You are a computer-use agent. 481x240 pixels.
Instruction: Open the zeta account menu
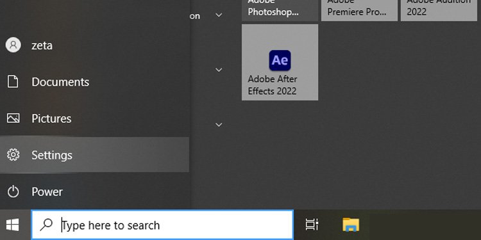pyautogui.click(x=94, y=45)
